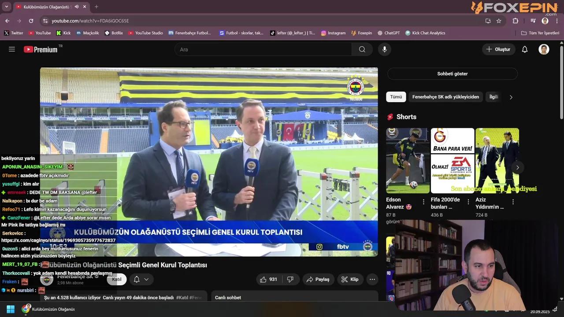The width and height of the screenshot is (564, 317).
Task: Click Canlı sohbet panel header
Action: click(228, 298)
